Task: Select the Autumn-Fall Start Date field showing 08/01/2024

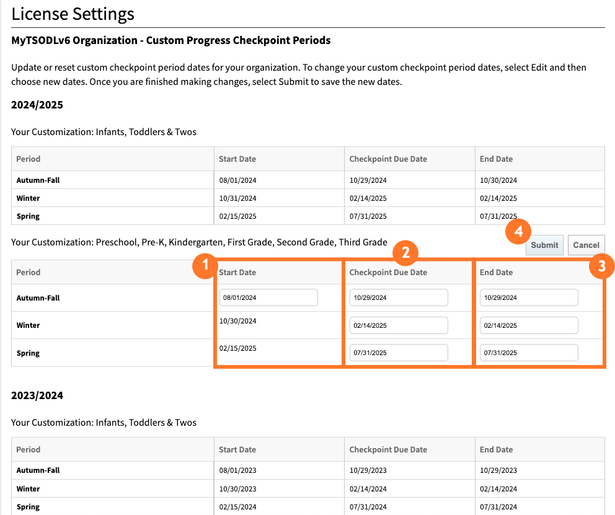Action: 268,297
